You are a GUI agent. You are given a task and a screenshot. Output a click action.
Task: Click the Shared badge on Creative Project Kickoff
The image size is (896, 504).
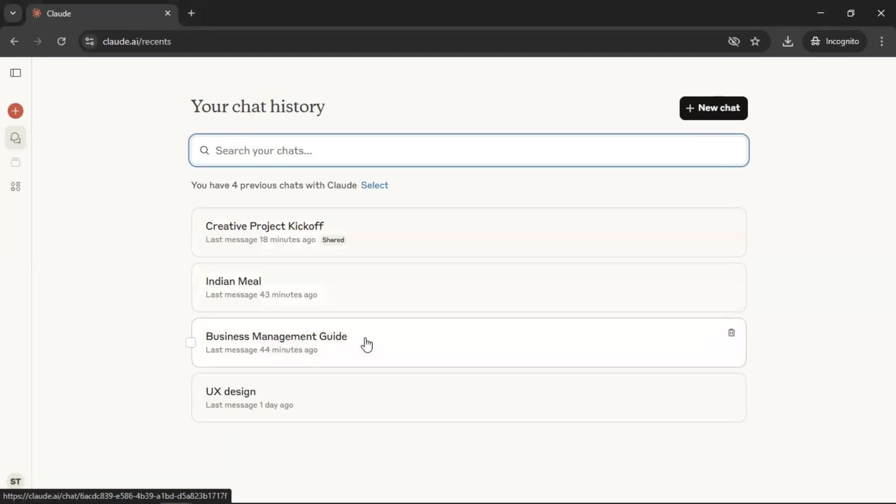pos(333,240)
